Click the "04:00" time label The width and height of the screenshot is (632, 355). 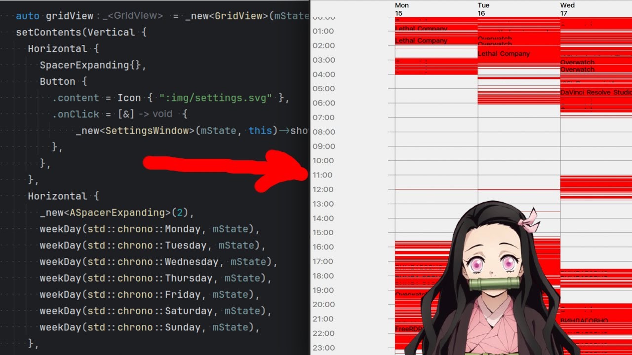(x=323, y=74)
